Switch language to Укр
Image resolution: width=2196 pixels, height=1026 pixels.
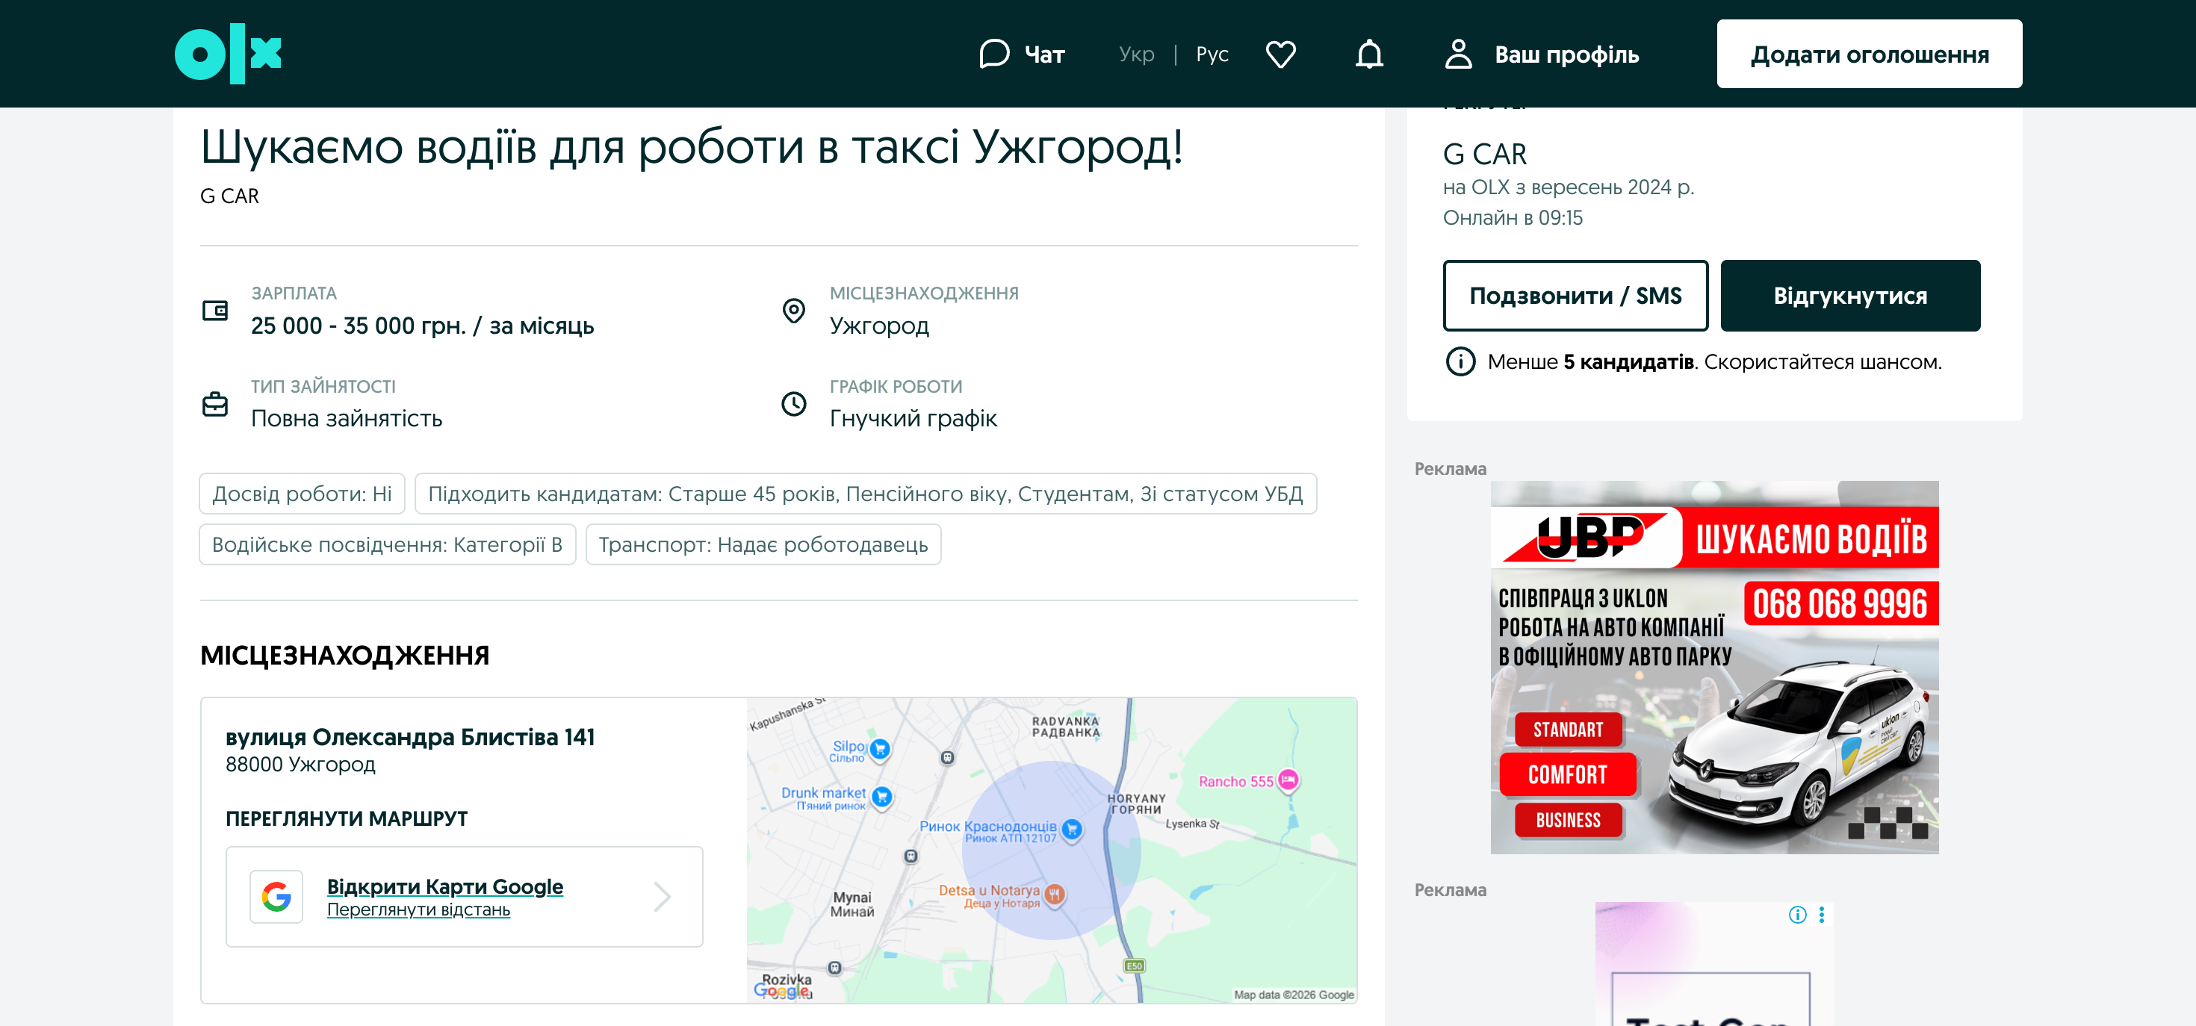coord(1136,54)
